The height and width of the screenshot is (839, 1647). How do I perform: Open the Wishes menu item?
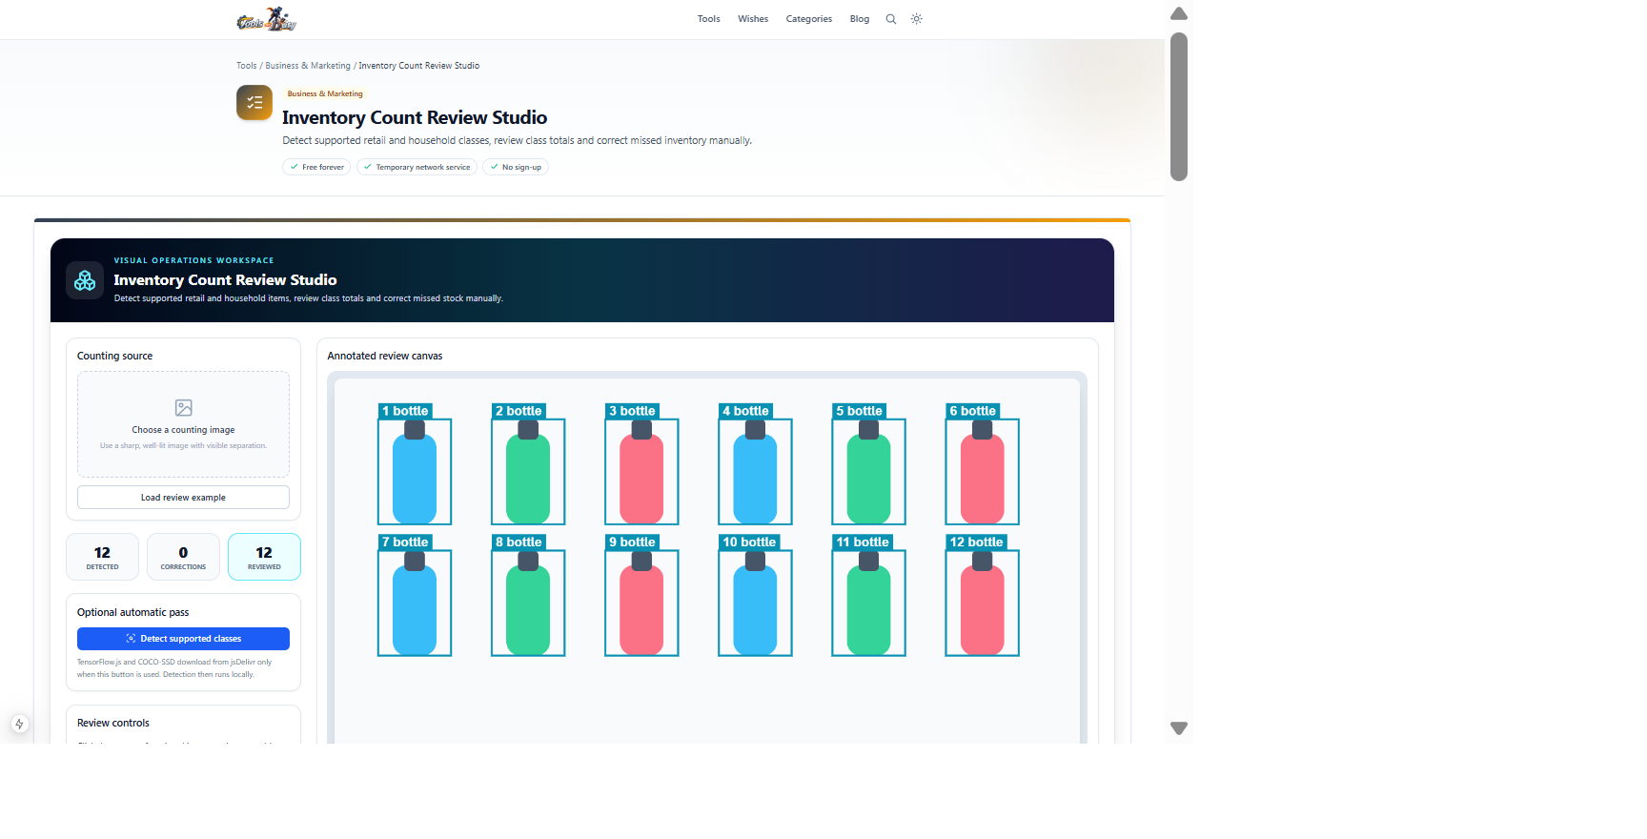pyautogui.click(x=753, y=19)
